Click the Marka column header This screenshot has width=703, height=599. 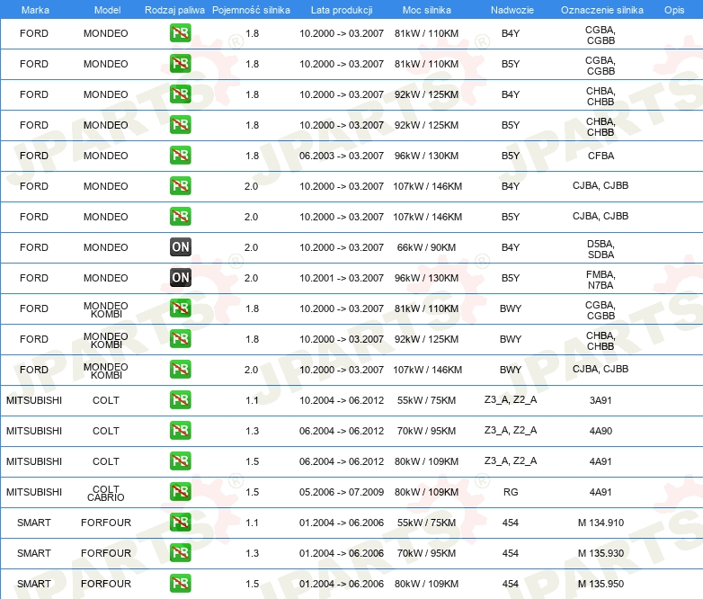tap(34, 10)
